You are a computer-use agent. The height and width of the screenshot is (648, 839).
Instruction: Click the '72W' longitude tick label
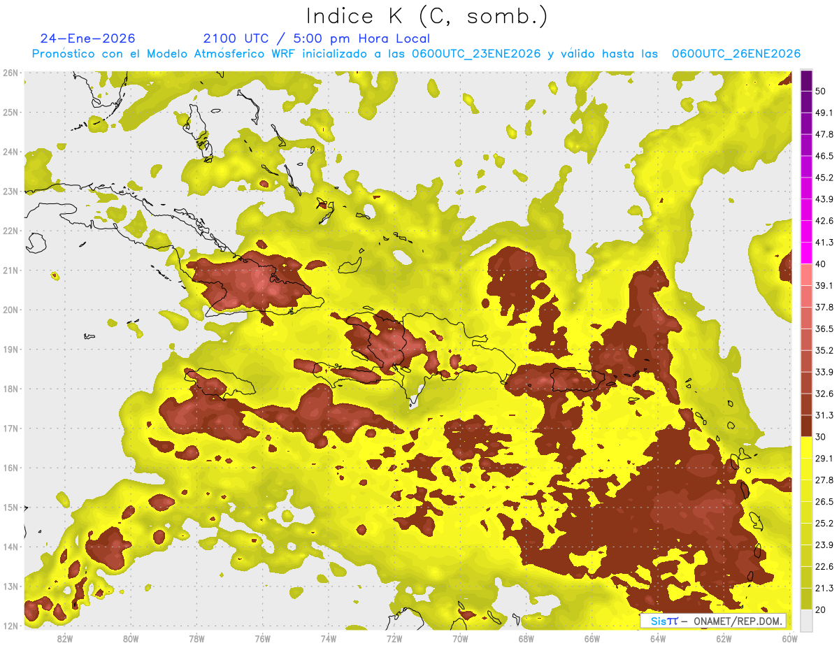point(394,639)
